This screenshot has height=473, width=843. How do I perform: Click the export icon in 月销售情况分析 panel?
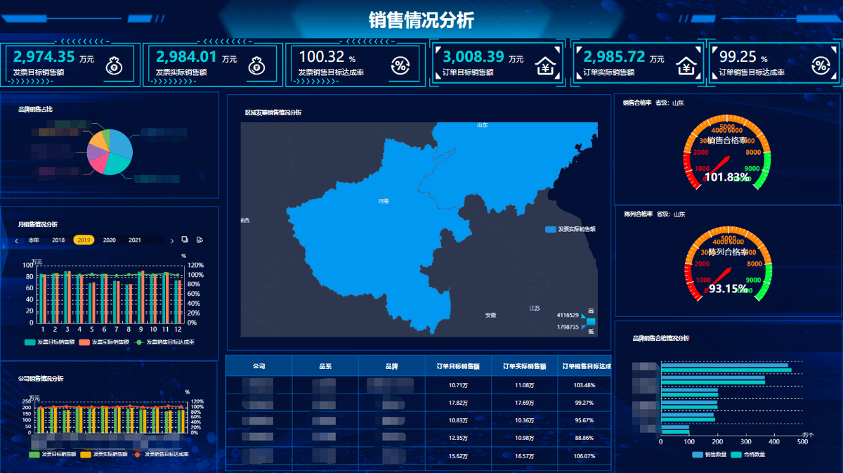[x=200, y=240]
